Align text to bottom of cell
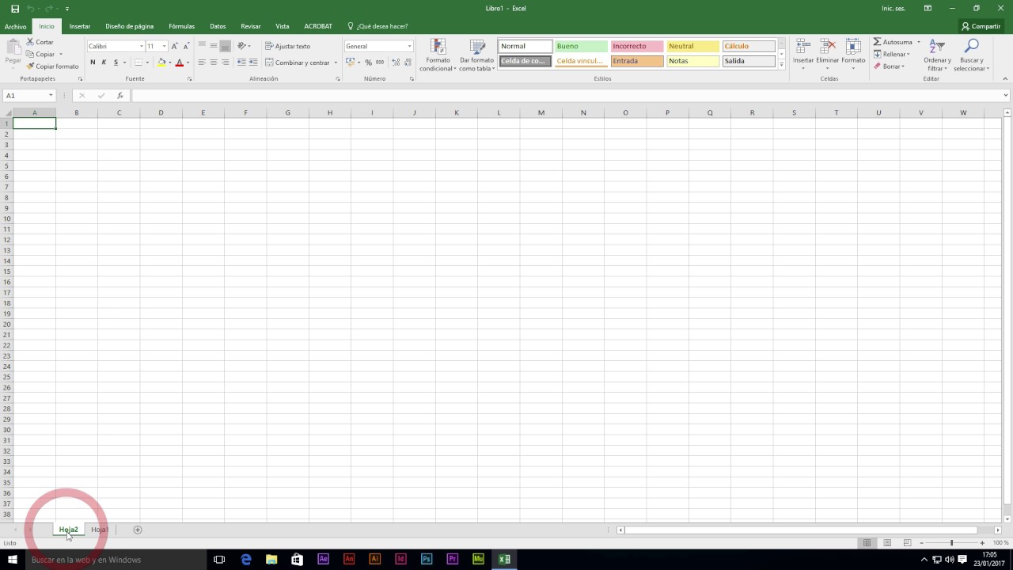The image size is (1013, 570). (x=225, y=46)
